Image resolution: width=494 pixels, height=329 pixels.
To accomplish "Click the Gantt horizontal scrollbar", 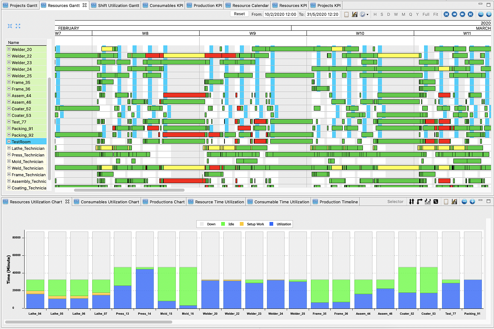I will click(x=129, y=190).
